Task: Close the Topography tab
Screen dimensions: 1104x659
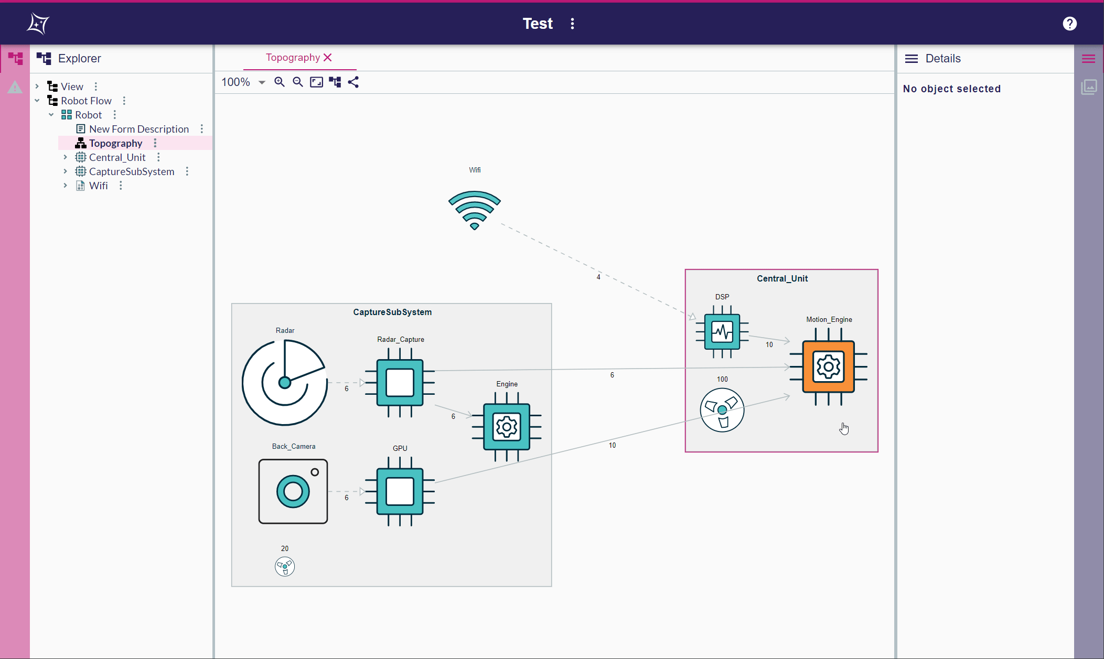Action: [x=328, y=58]
